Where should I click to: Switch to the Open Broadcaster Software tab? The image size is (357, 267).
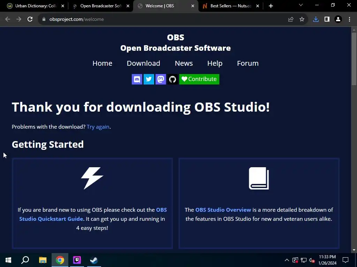[100, 6]
